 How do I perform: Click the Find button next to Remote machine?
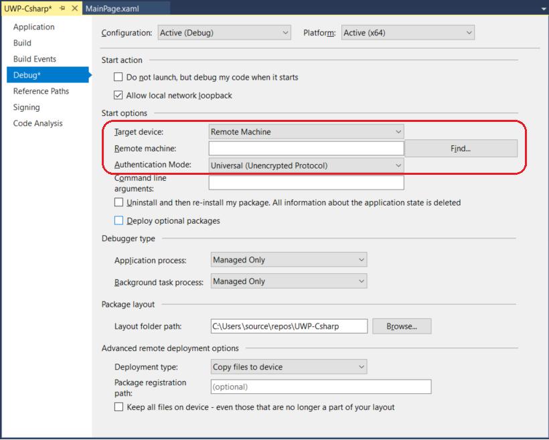pos(460,148)
